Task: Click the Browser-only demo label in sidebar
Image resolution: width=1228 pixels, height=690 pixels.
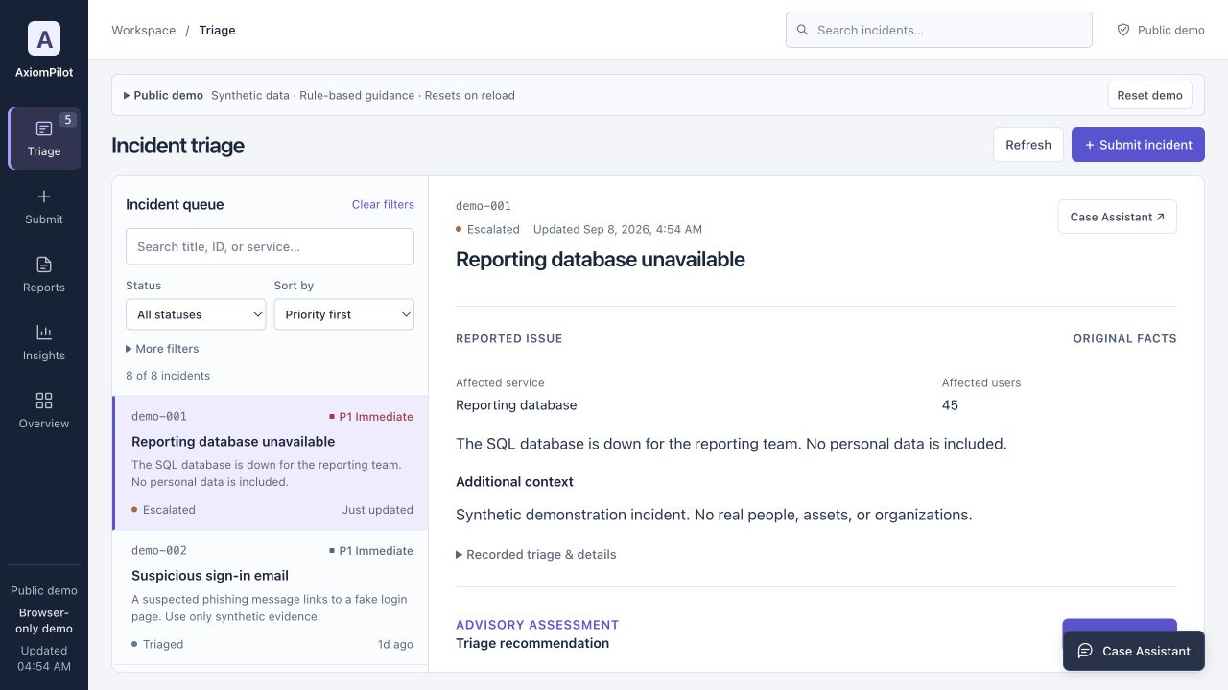Action: [x=44, y=621]
